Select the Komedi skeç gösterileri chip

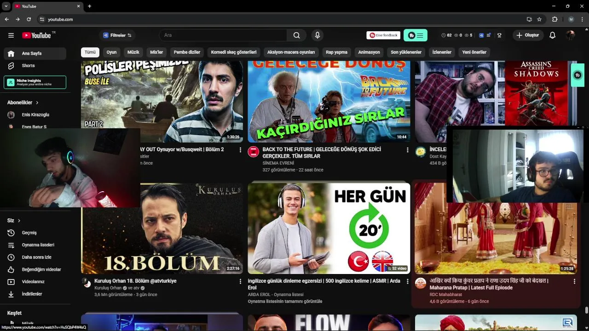tap(234, 52)
